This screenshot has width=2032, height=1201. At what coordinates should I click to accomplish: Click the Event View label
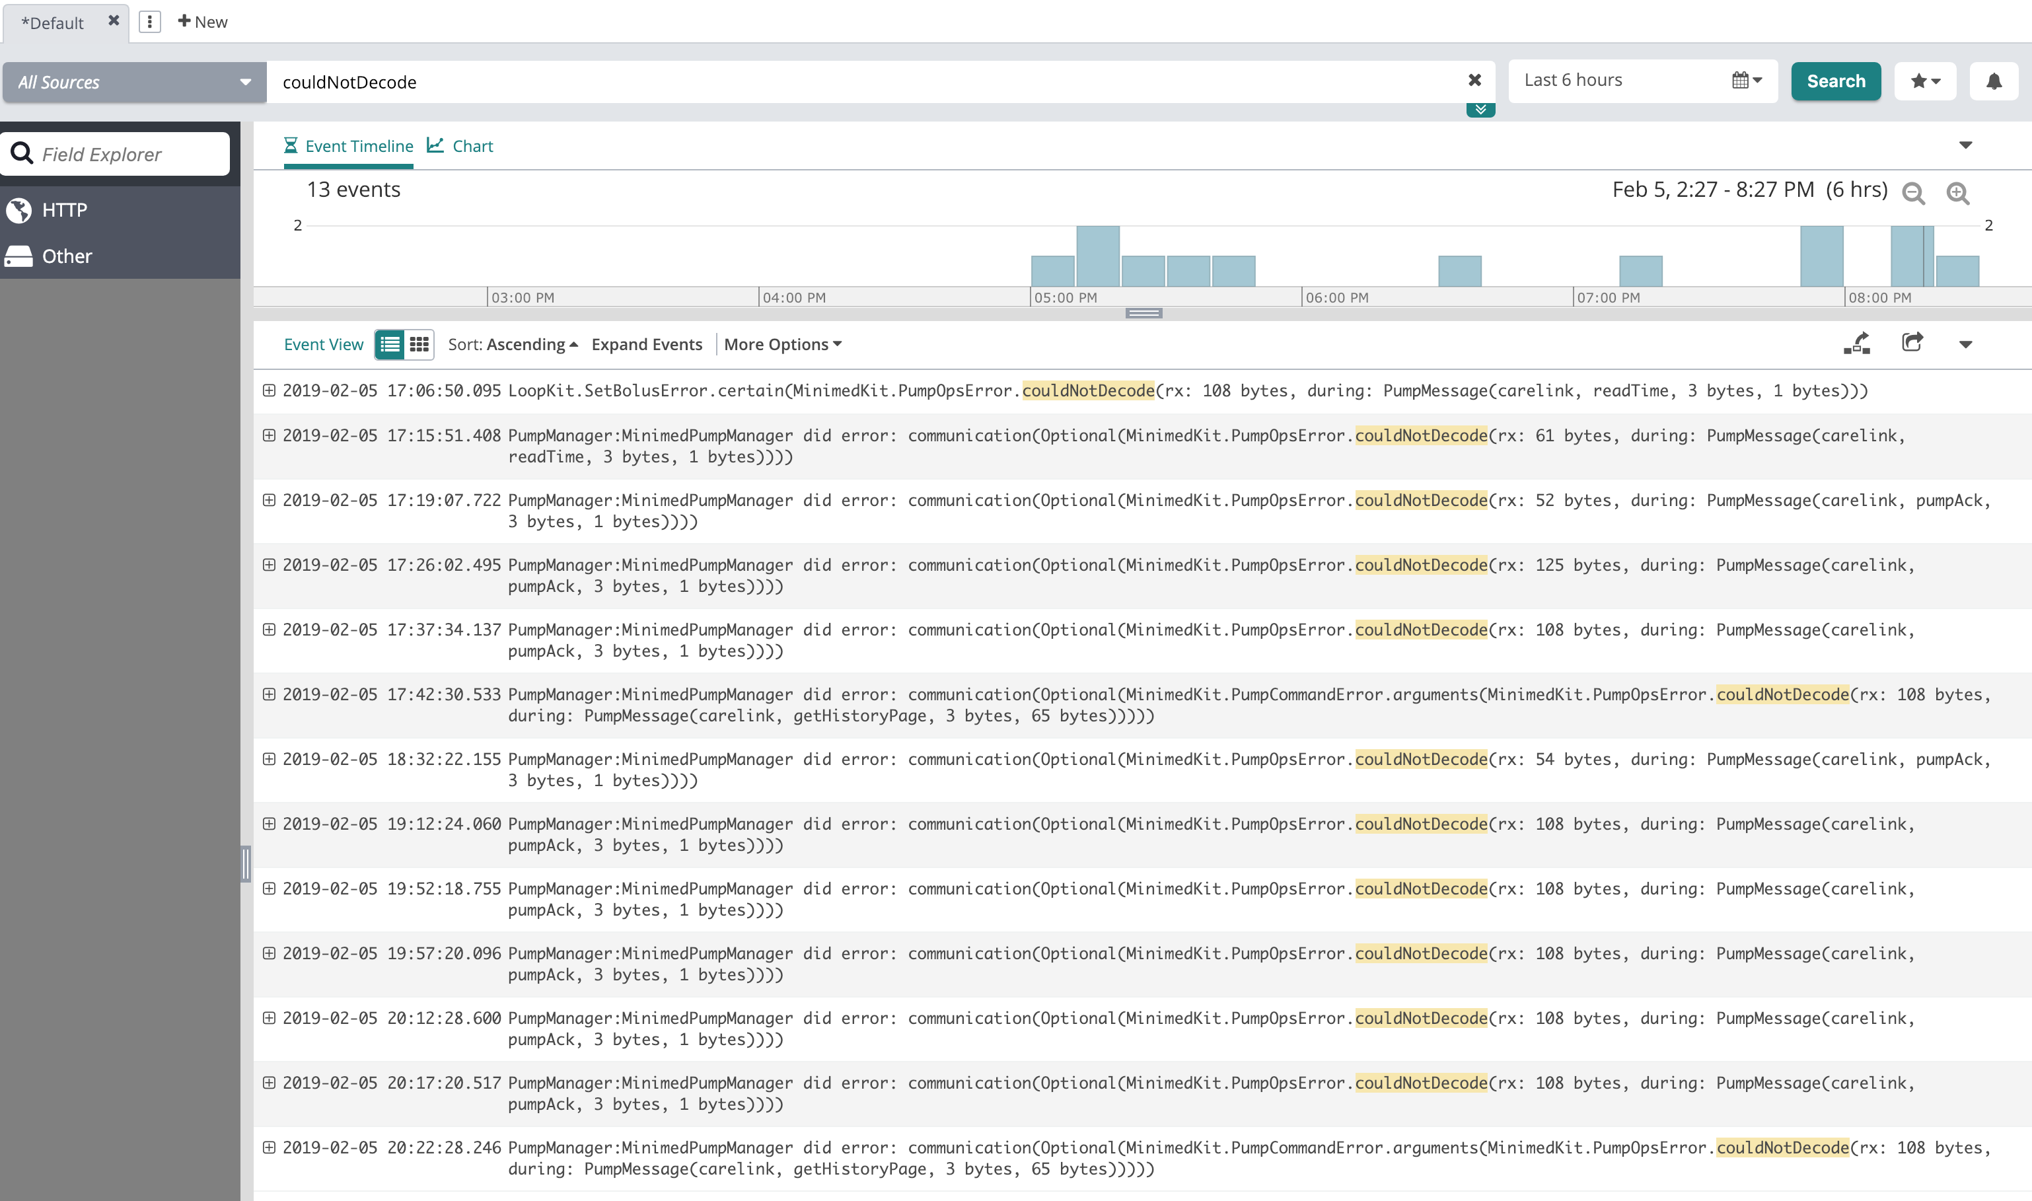324,345
